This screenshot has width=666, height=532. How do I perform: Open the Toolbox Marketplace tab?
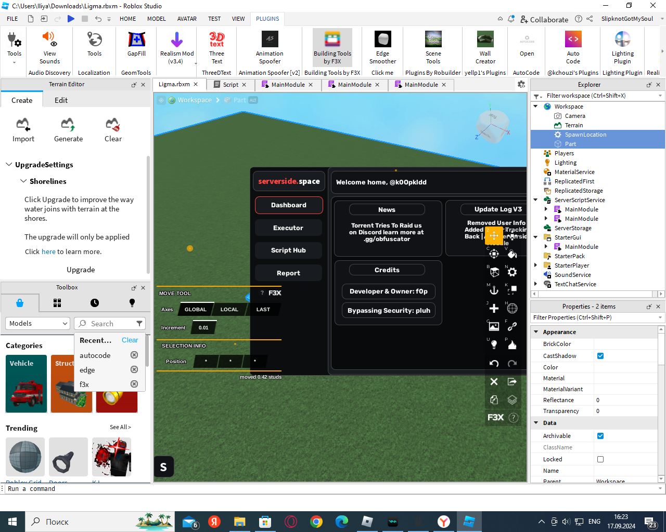point(20,303)
